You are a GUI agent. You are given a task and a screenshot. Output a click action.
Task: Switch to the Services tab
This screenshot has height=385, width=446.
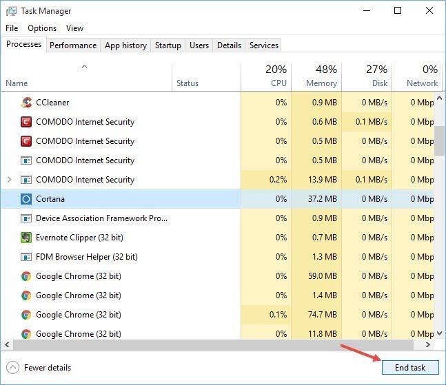[x=264, y=45]
